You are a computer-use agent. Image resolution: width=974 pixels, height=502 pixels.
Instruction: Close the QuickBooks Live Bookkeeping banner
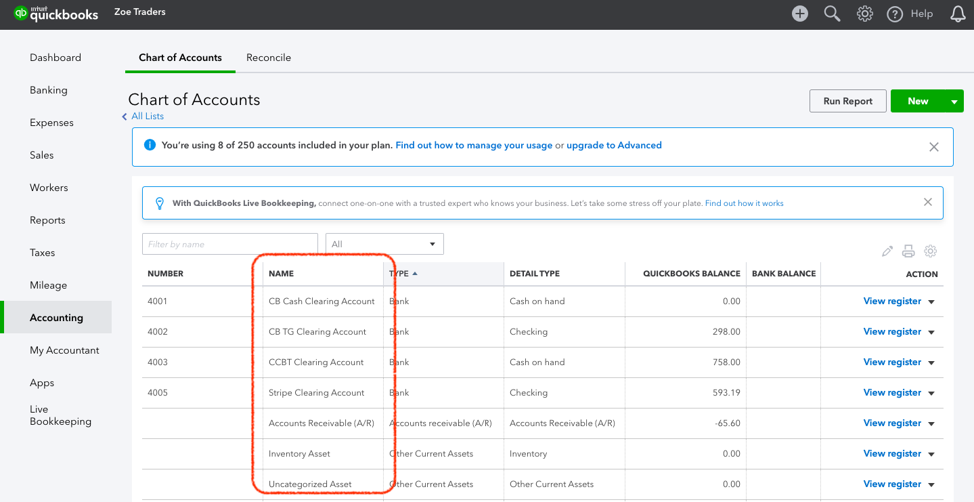[x=928, y=202]
